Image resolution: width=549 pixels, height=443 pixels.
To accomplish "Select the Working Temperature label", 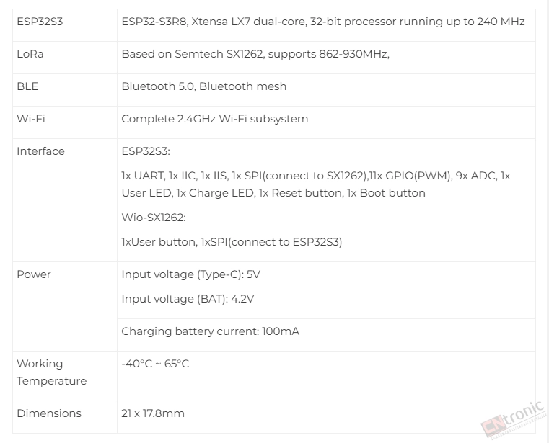I will [51, 372].
